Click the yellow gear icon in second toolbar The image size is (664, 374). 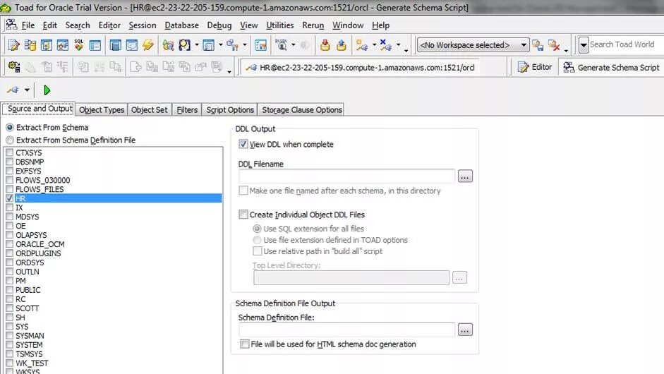(x=14, y=66)
